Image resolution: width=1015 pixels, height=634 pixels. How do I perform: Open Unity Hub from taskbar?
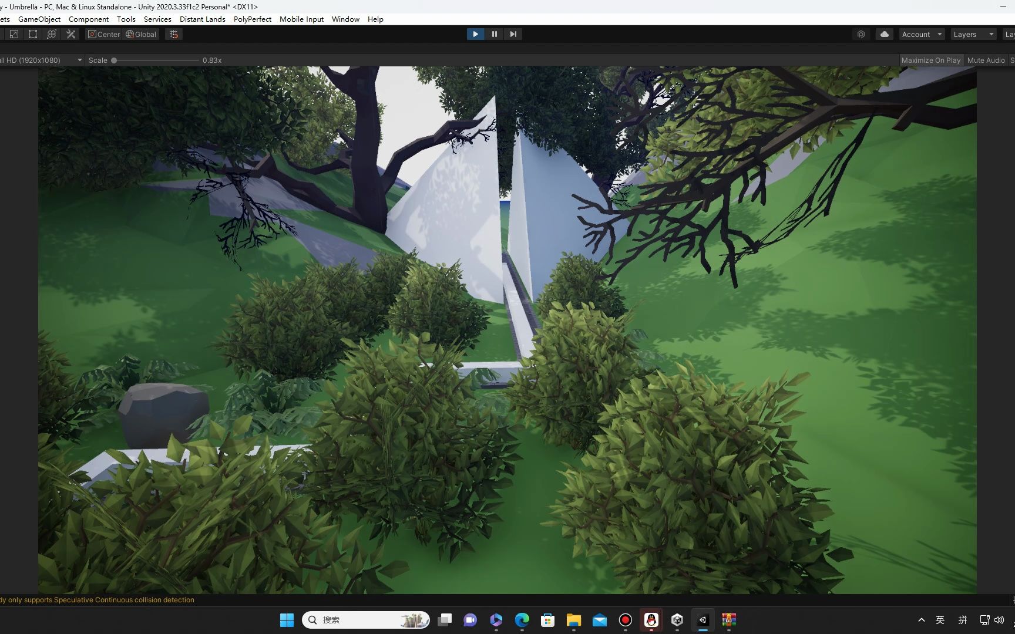coord(677,620)
